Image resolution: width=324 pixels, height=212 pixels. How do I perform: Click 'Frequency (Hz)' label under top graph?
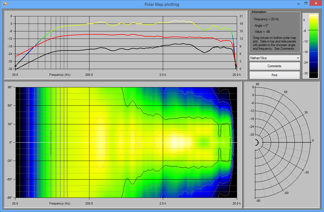point(60,75)
